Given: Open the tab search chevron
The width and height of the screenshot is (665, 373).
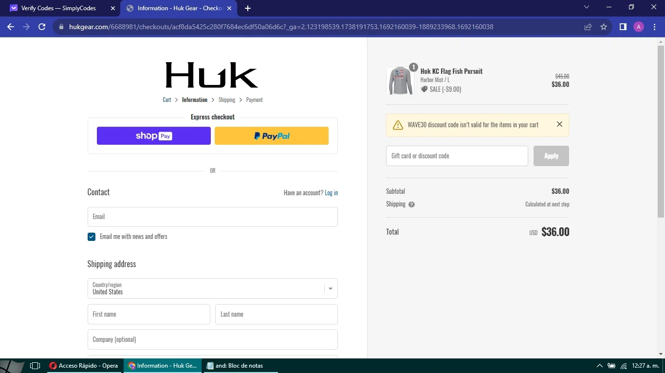Looking at the screenshot, I should (x=587, y=7).
